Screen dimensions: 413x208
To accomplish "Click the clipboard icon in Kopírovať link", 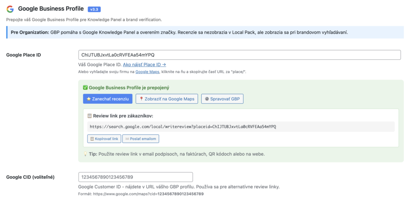I will point(92,139).
